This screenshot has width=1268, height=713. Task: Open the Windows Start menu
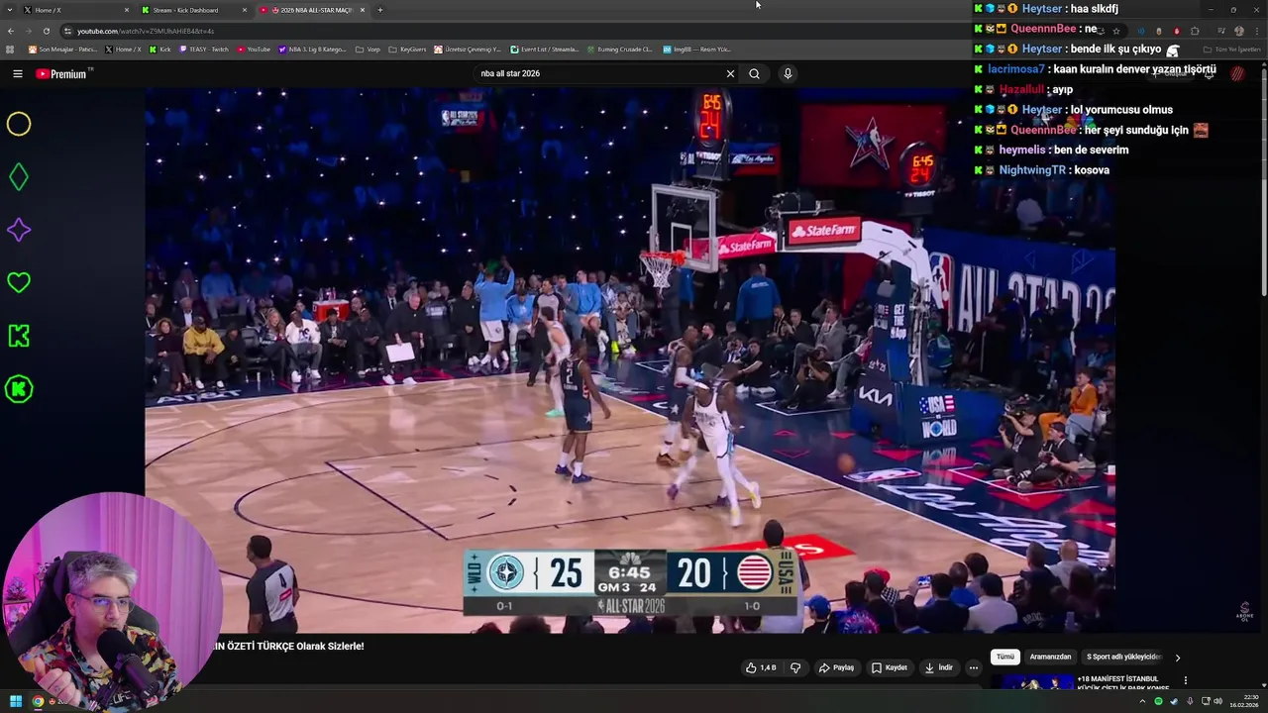coord(16,701)
